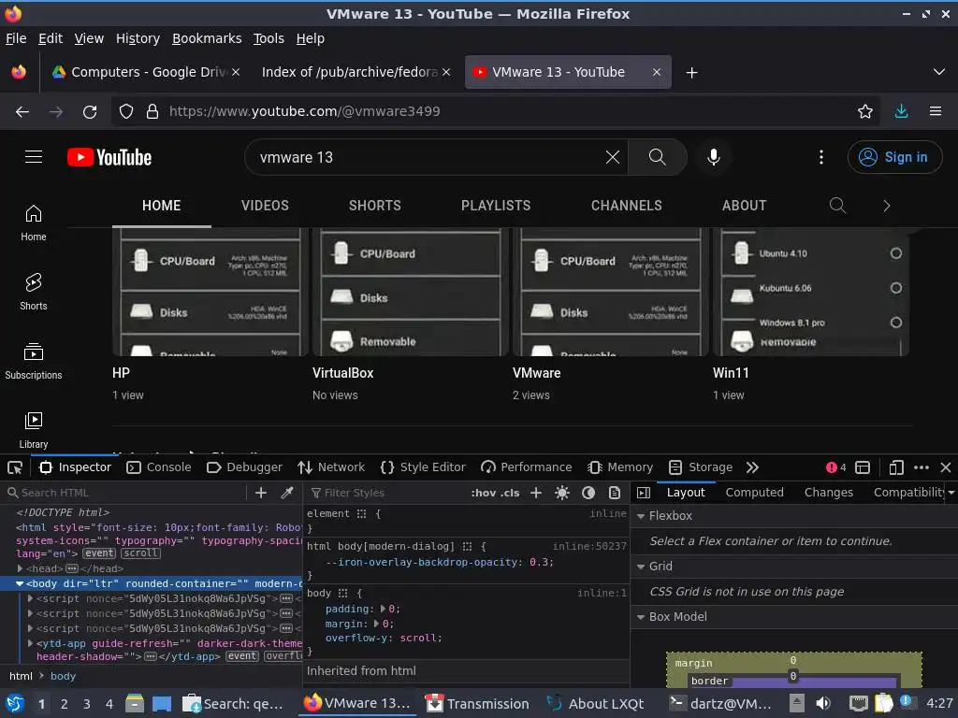Screen dimensions: 958x718
Task: Create new node in HTML inspector
Action: pyautogui.click(x=261, y=493)
